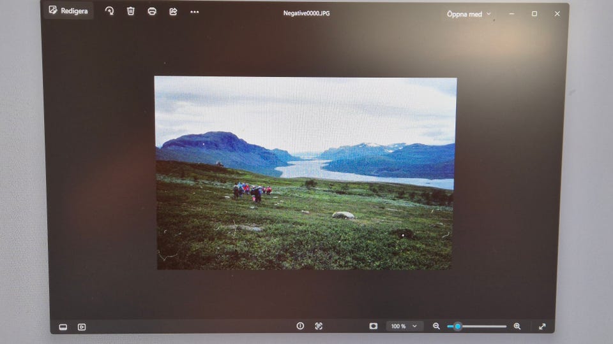This screenshot has width=613, height=344.
Task: Share the photo using share icon
Action: point(173,11)
